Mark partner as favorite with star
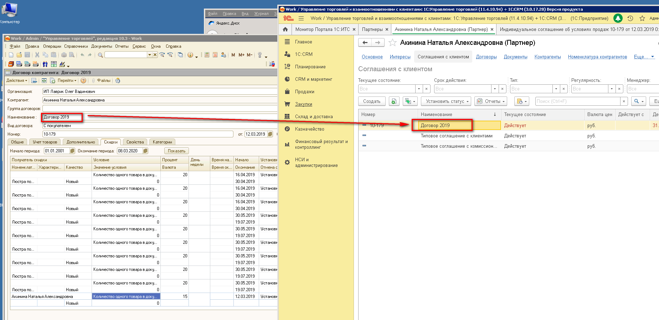 click(x=392, y=43)
